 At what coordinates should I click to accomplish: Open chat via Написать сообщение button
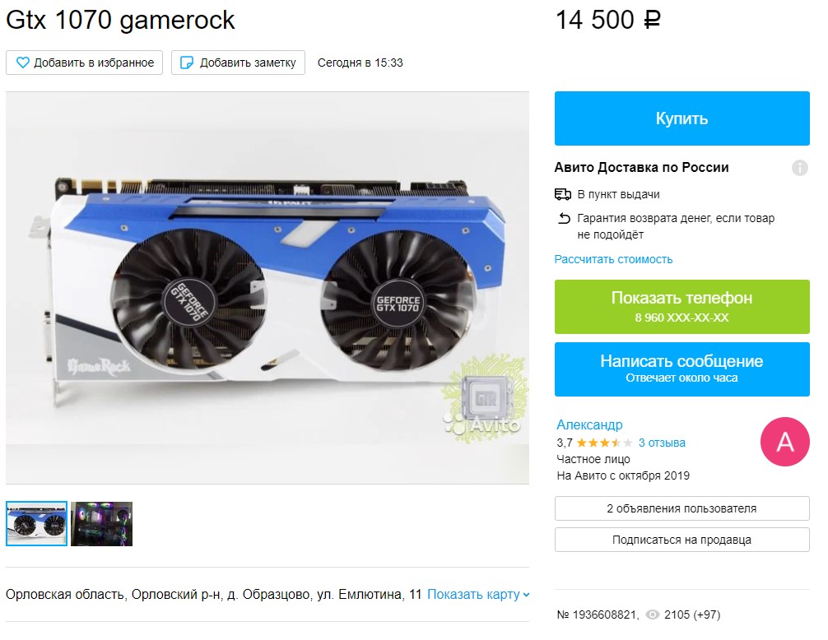coord(681,369)
